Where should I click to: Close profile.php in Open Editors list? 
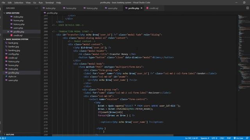(8, 32)
